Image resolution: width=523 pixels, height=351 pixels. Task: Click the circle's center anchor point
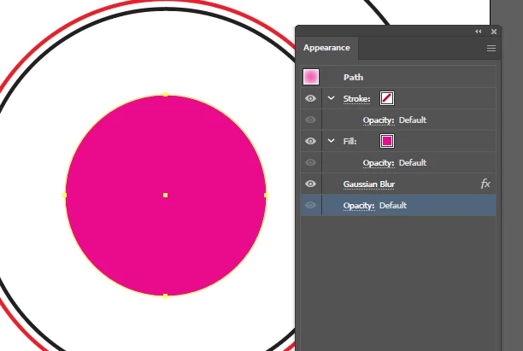click(166, 195)
